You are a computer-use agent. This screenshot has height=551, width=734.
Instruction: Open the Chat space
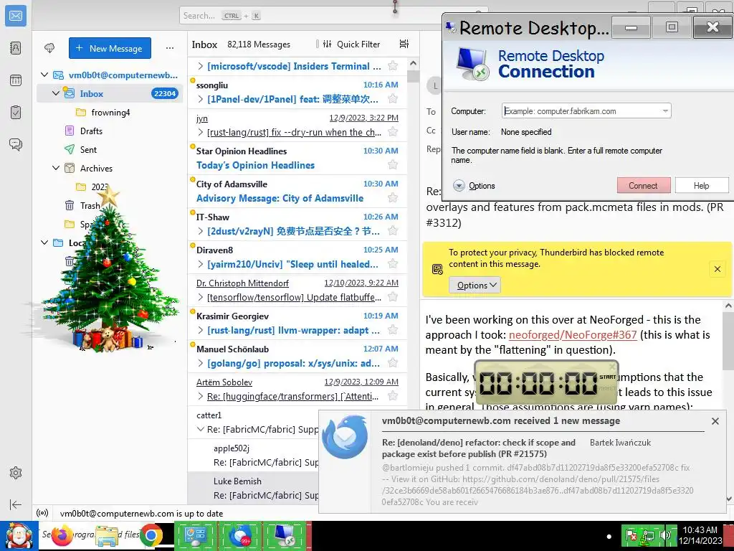pyautogui.click(x=16, y=144)
